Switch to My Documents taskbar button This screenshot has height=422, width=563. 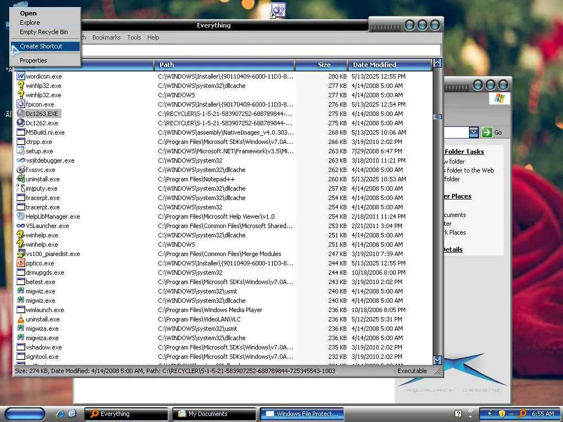point(214,414)
